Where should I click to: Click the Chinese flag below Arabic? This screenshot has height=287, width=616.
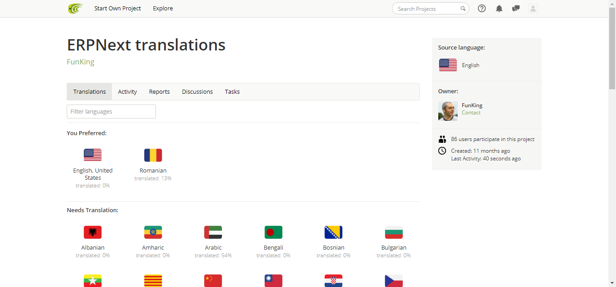tap(213, 281)
